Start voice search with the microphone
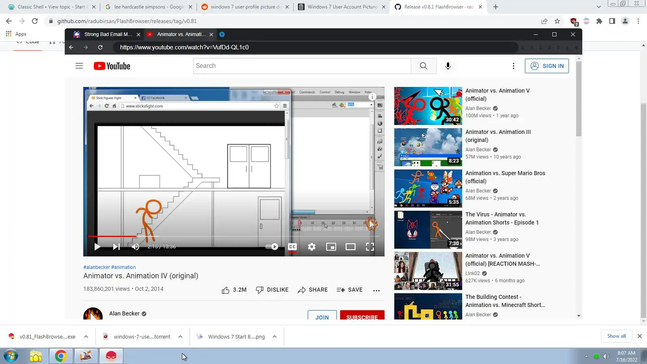 point(448,66)
